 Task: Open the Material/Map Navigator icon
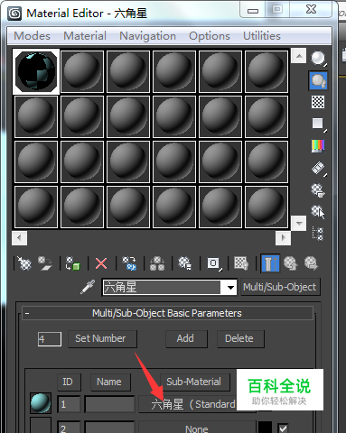[318, 234]
